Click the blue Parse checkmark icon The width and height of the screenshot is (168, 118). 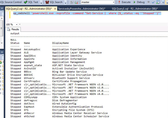(x=153, y=2)
